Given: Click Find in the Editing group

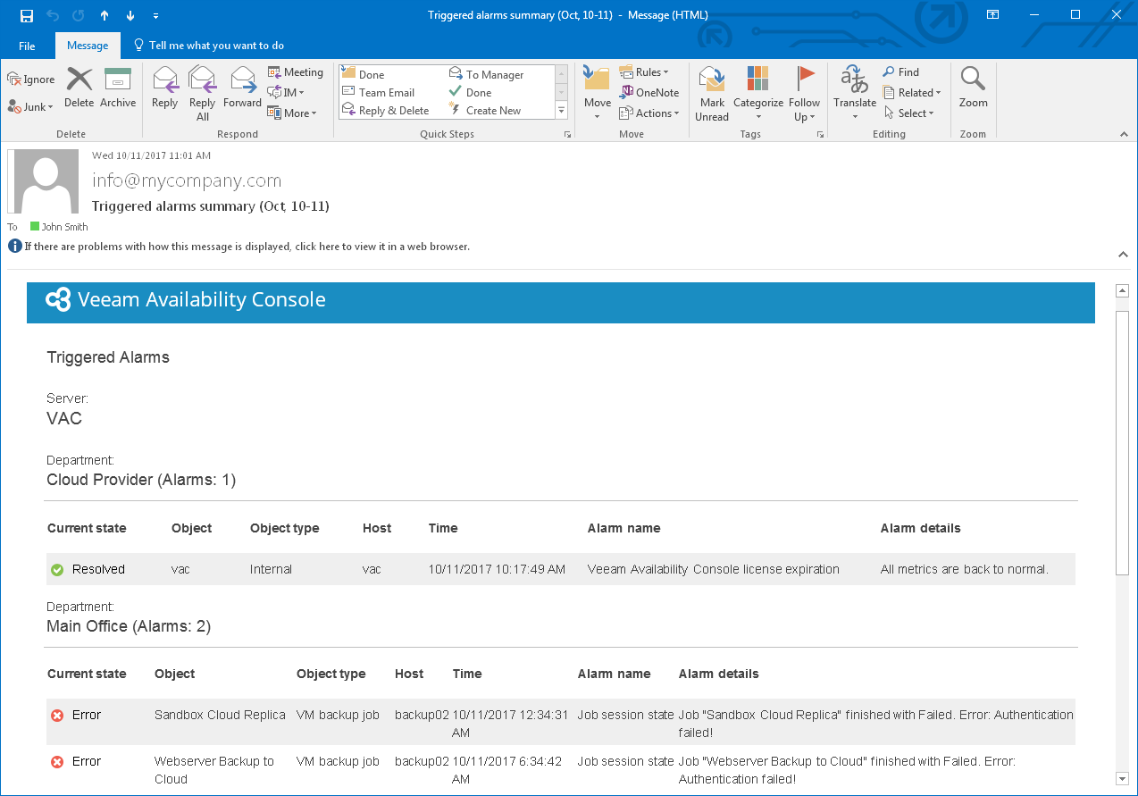Looking at the screenshot, I should (x=901, y=72).
